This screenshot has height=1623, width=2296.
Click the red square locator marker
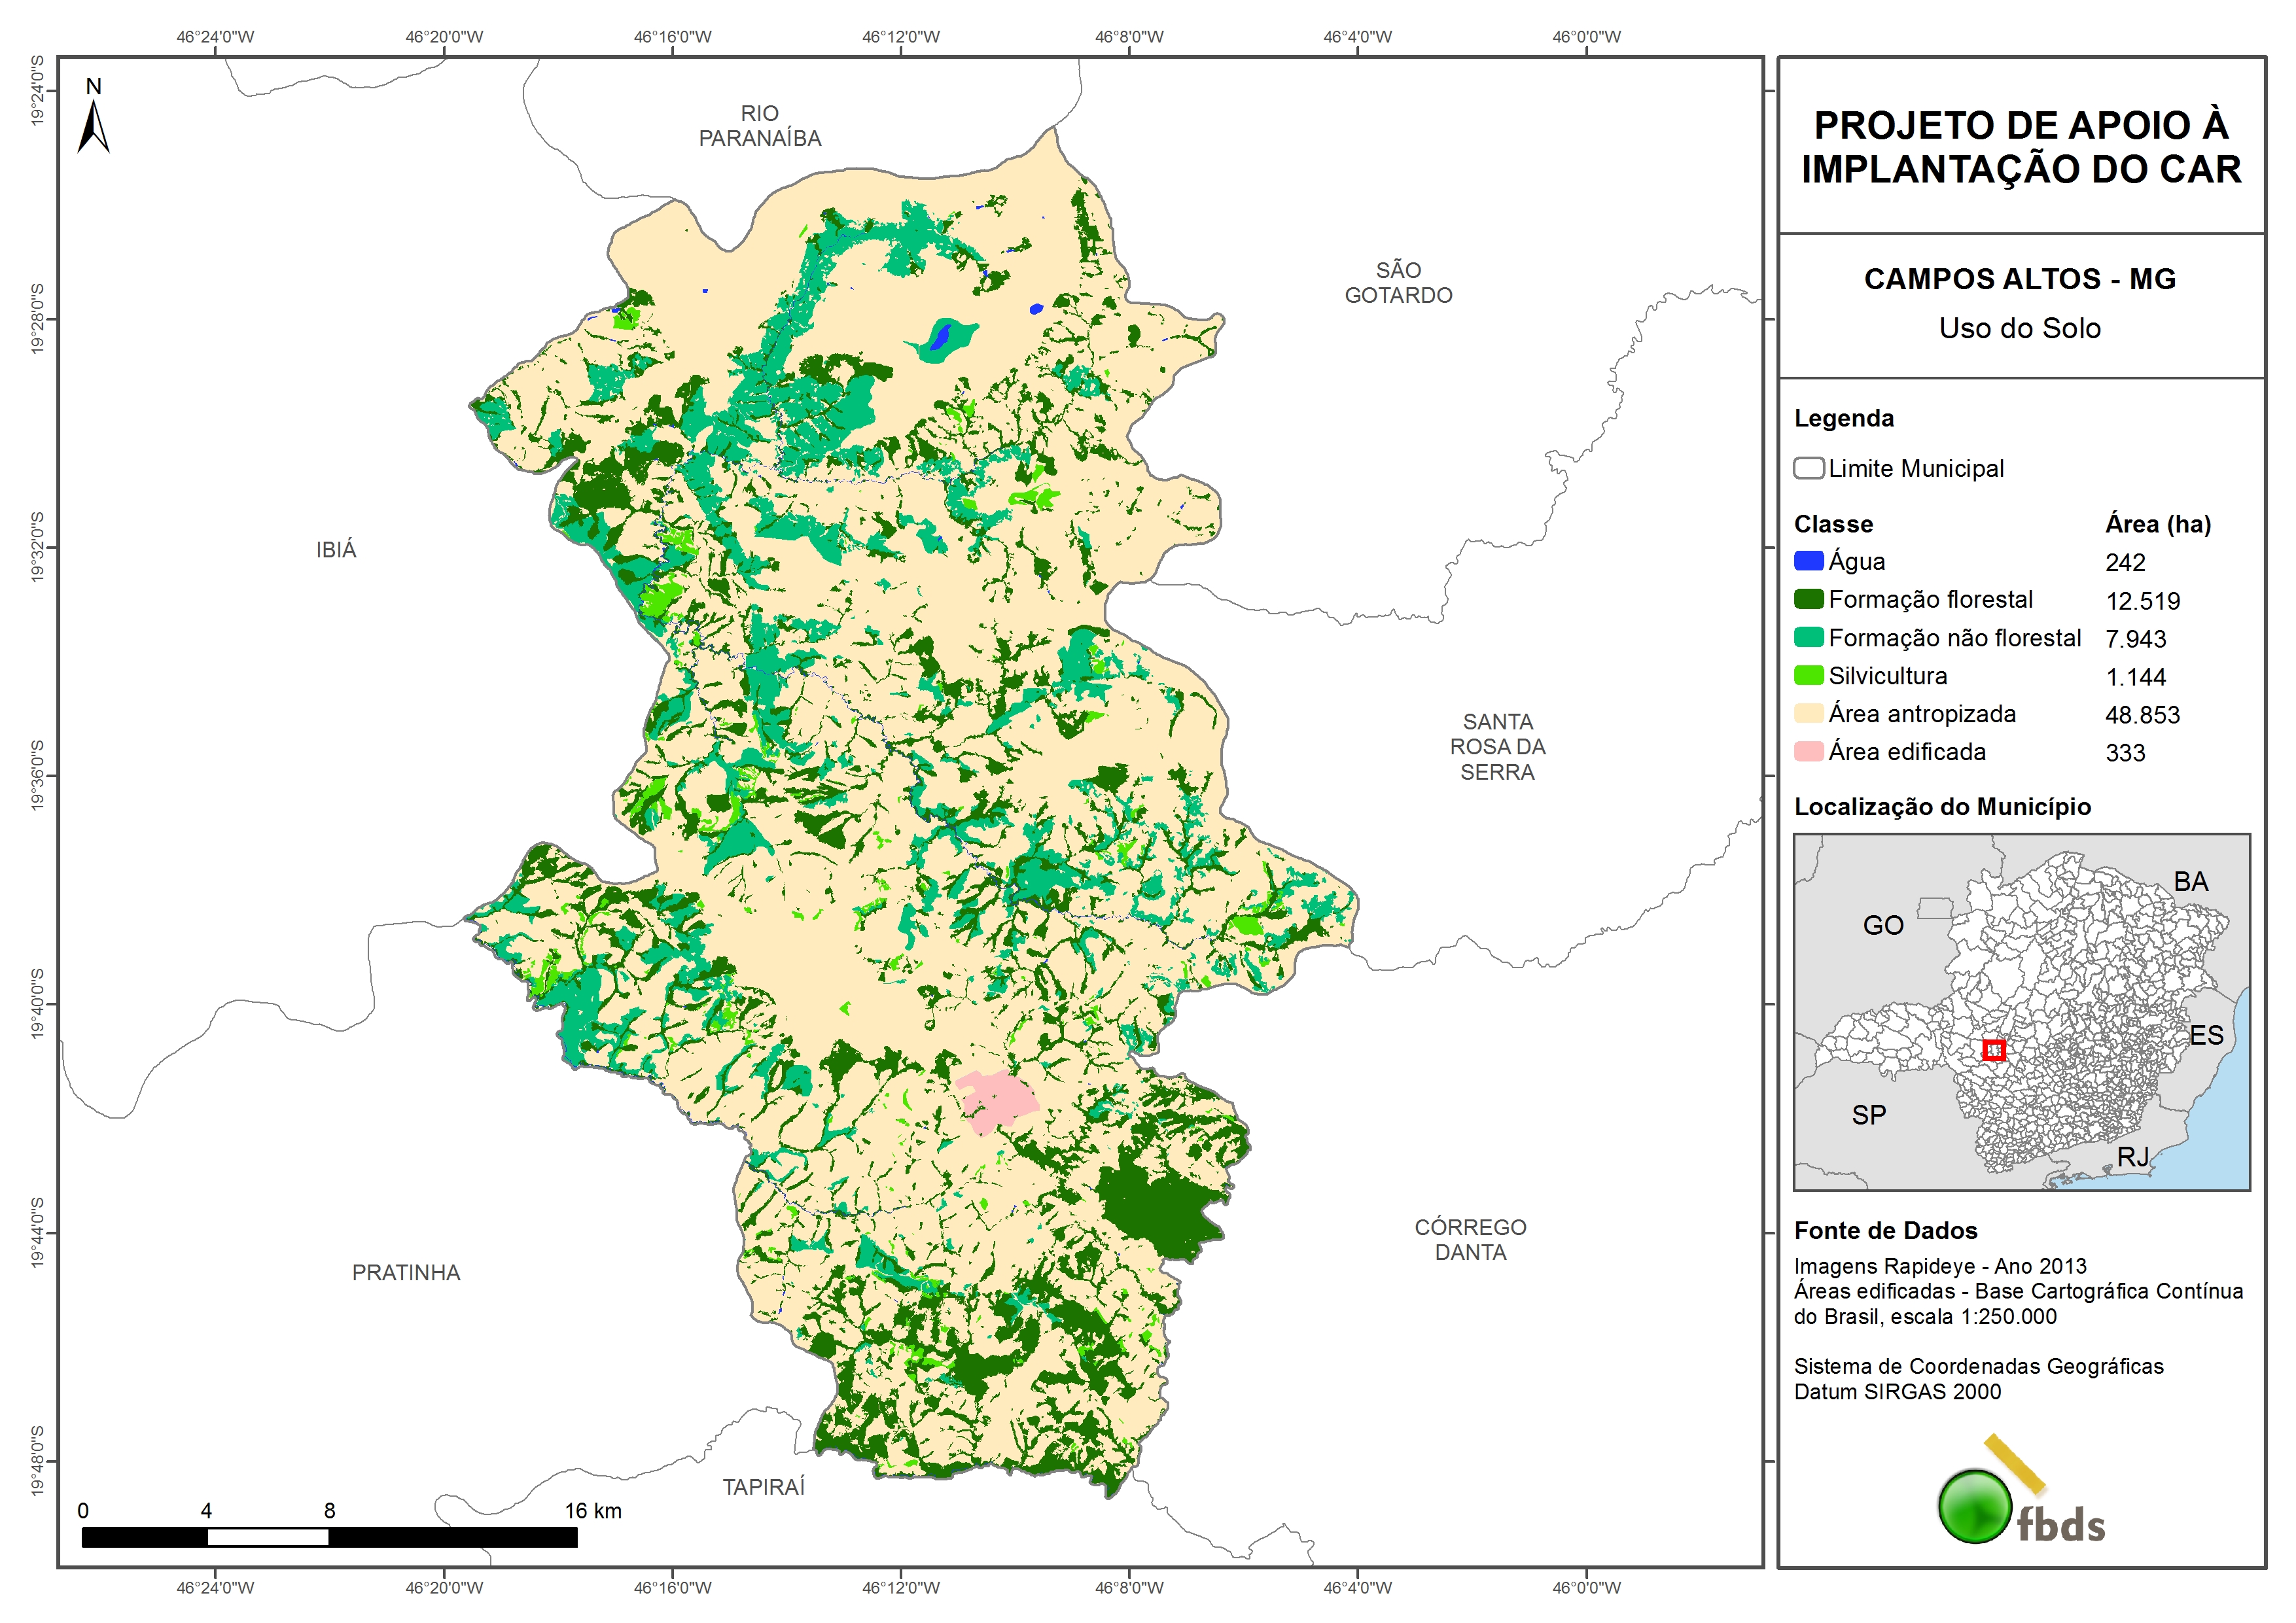tap(1993, 1049)
